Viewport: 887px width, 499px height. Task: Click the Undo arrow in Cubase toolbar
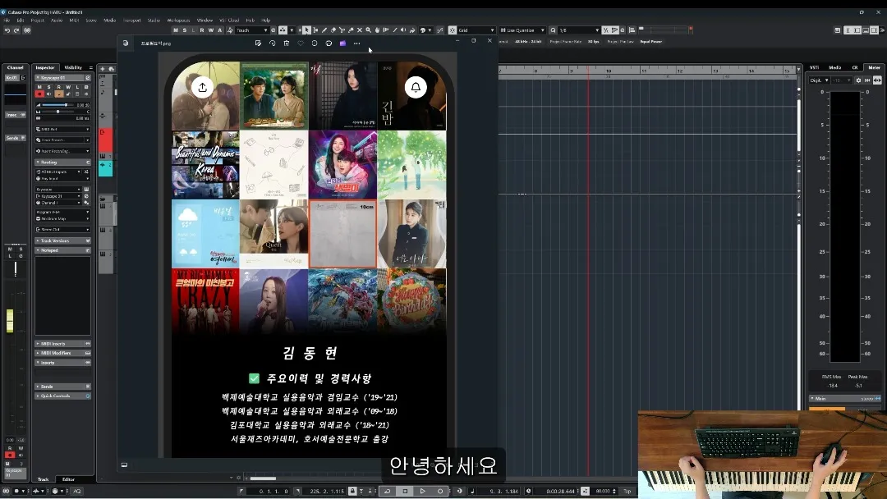click(7, 30)
